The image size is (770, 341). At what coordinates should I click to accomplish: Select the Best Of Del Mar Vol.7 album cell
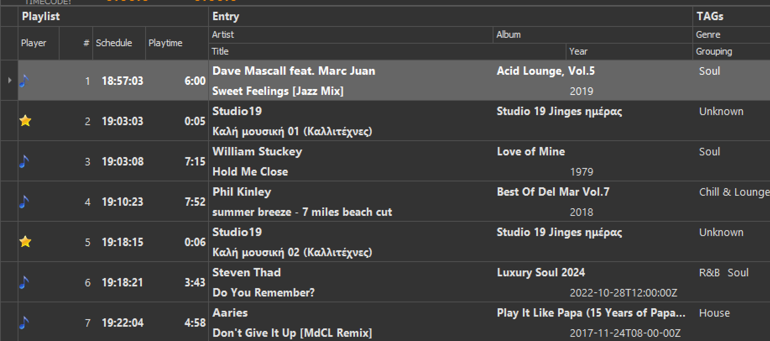coord(553,192)
